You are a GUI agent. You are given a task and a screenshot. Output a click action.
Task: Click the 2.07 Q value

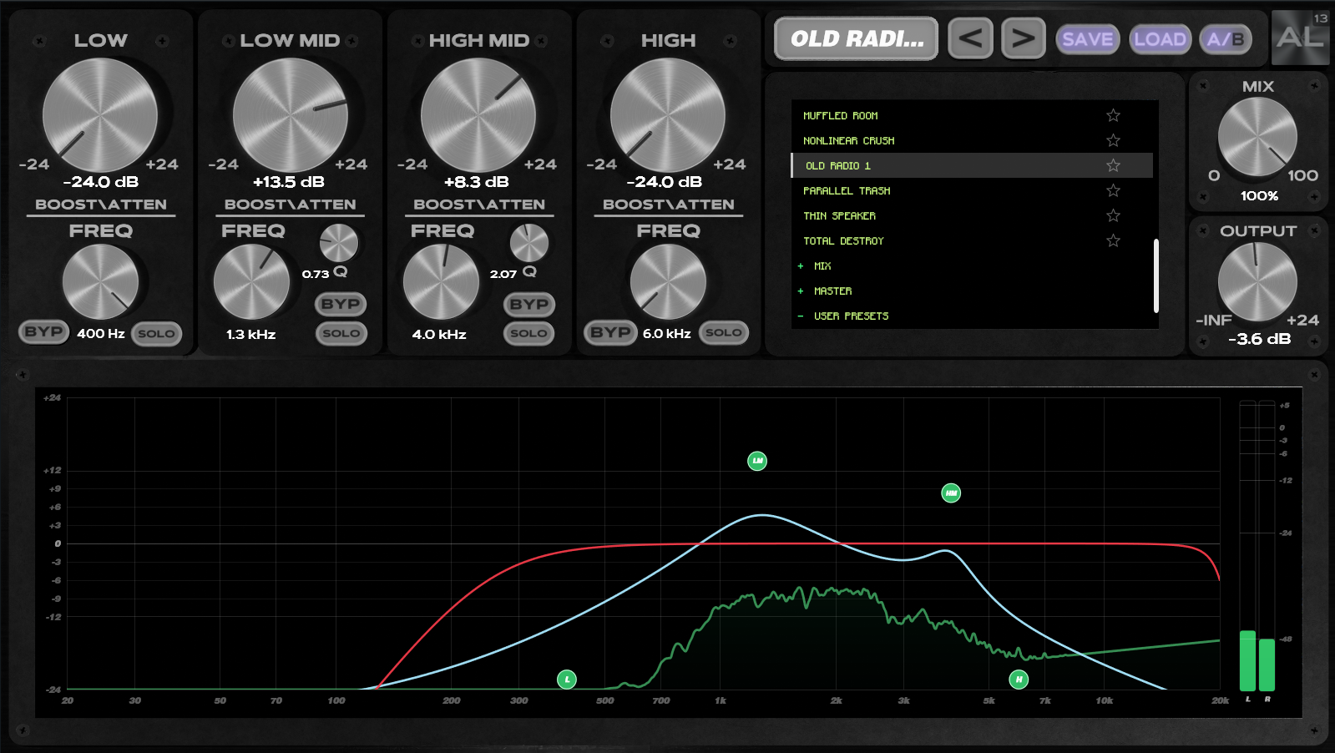pos(503,275)
